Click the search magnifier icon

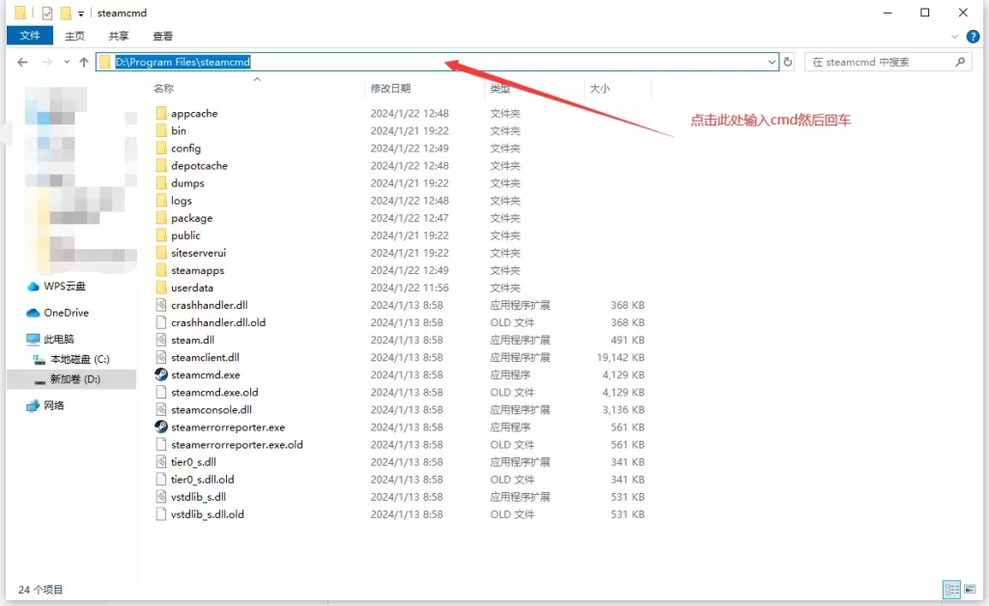960,62
